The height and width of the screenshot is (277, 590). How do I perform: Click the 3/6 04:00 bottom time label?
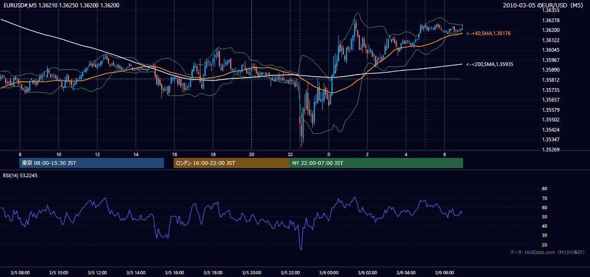pyautogui.click(x=406, y=272)
